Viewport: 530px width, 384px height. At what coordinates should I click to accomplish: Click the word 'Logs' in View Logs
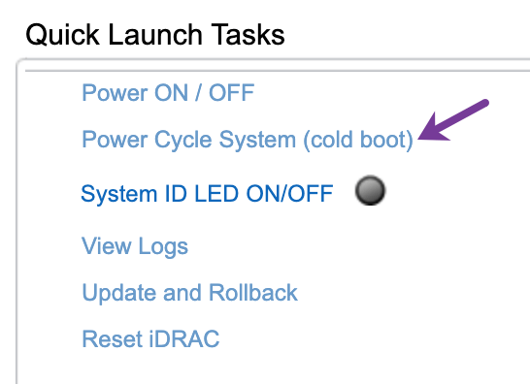pos(163,247)
